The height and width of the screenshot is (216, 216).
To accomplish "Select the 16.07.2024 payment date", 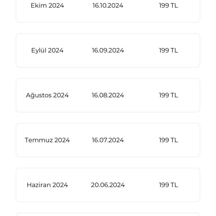I will 108,140.
